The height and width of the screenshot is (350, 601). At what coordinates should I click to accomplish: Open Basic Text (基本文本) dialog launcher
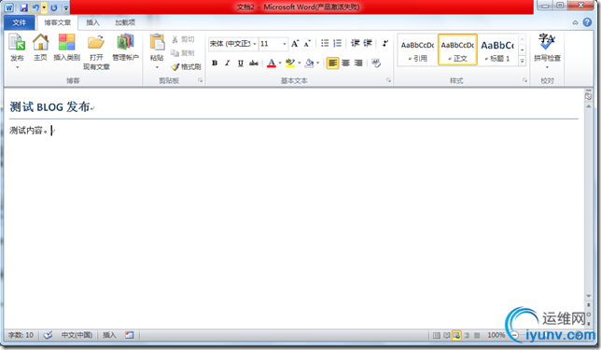pyautogui.click(x=388, y=80)
